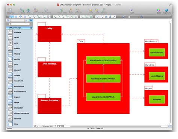The height and width of the screenshot is (139, 178).
Task: Select the Work Units::UnitOfWork box
Action: [103, 97]
